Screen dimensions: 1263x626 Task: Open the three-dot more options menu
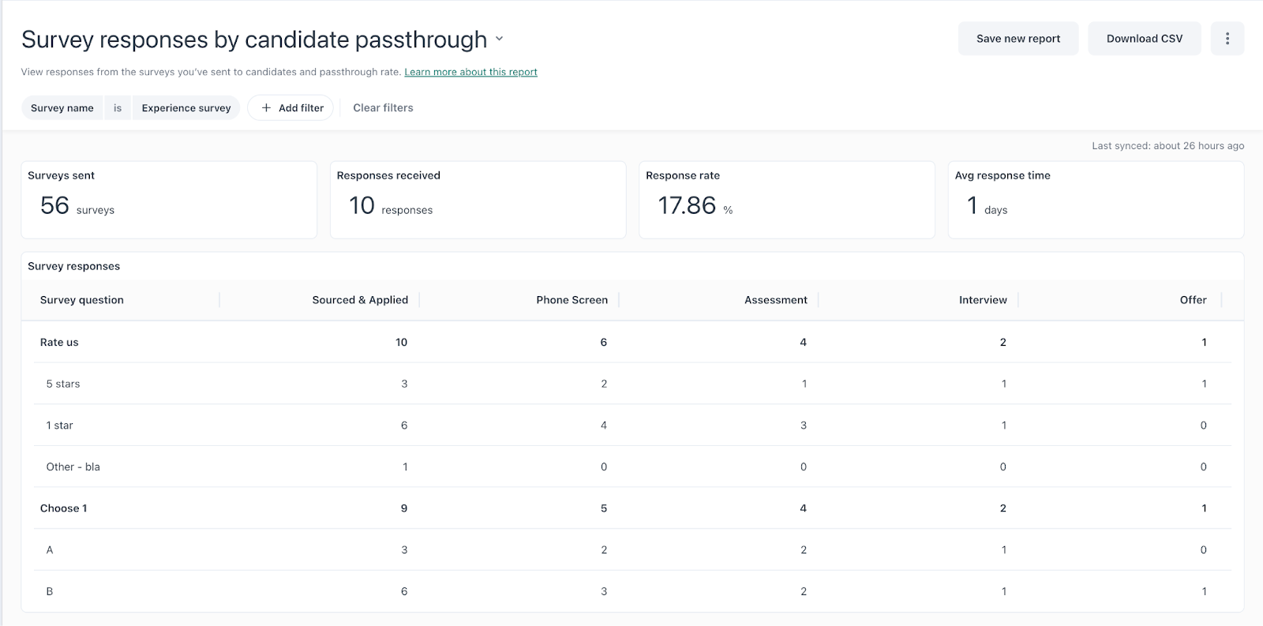1227,39
